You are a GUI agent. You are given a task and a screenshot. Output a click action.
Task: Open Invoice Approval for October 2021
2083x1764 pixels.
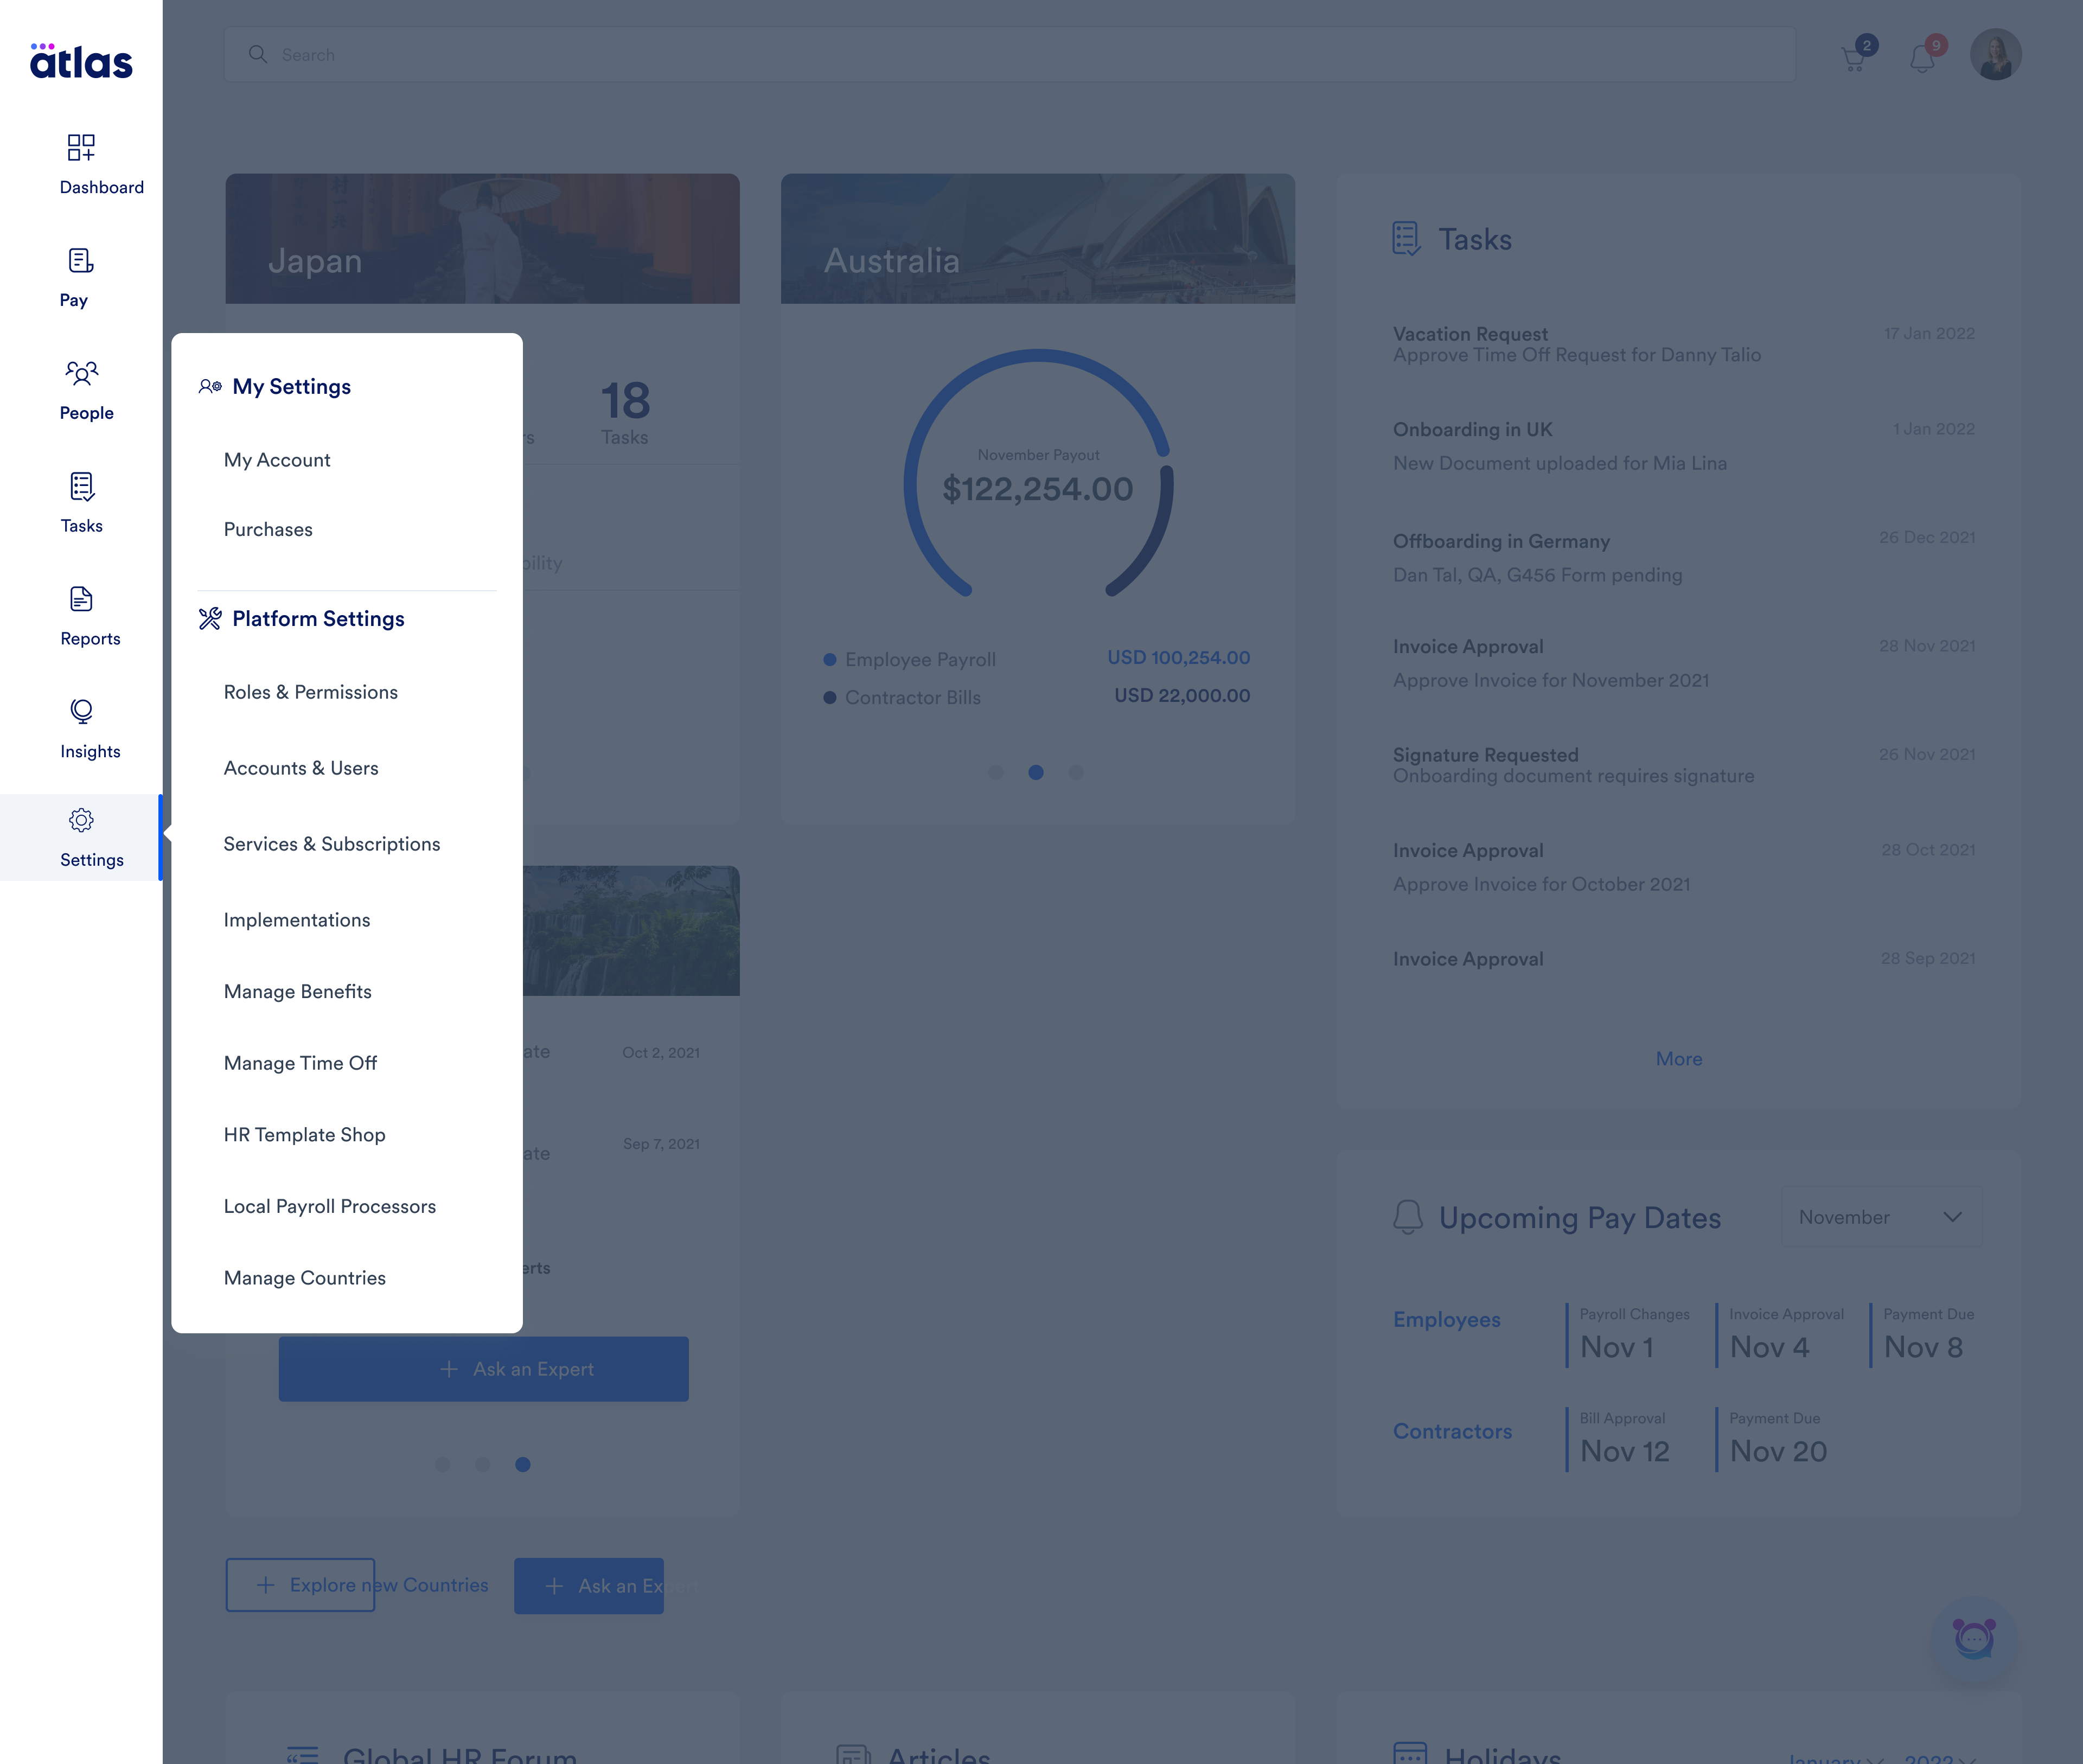(1683, 867)
